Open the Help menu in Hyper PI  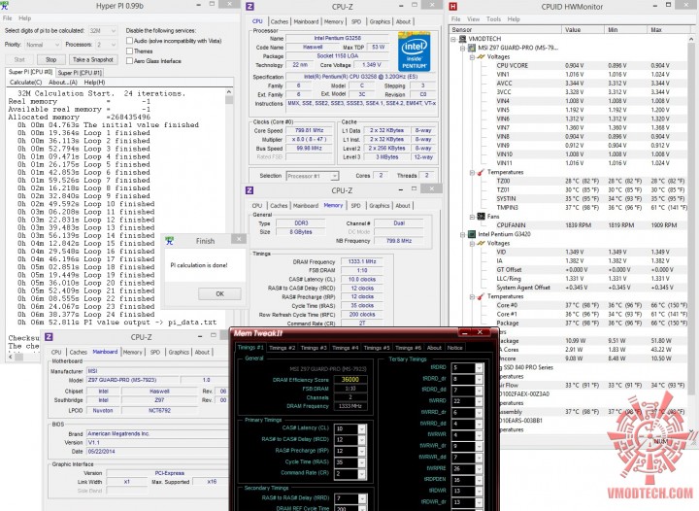25,18
